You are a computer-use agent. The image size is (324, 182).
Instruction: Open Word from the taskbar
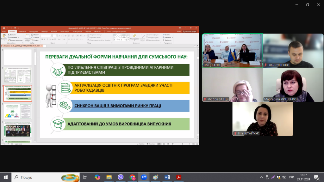167,177
